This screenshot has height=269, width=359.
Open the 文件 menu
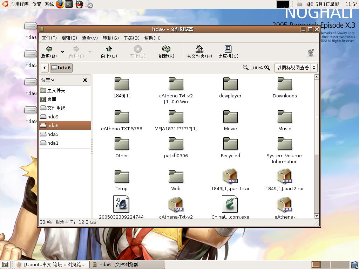pos(49,38)
